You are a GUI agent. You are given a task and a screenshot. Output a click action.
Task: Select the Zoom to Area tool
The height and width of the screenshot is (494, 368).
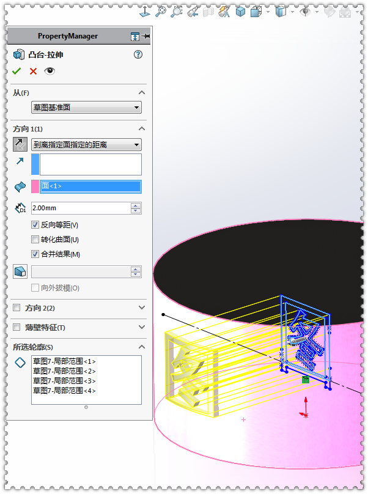coord(177,12)
